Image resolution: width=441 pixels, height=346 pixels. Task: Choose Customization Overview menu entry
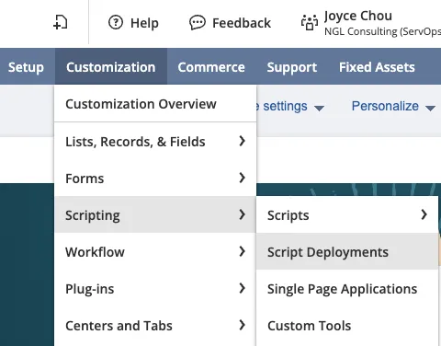(x=155, y=104)
